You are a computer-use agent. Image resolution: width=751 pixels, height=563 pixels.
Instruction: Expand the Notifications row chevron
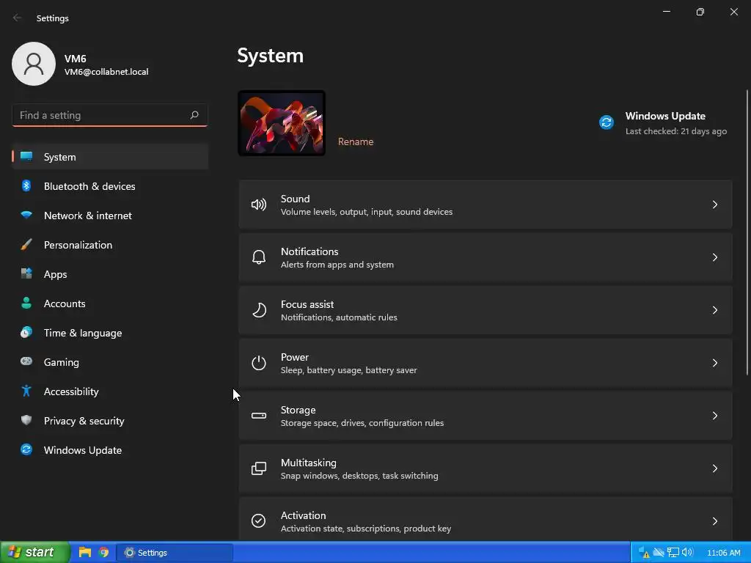[x=714, y=257]
